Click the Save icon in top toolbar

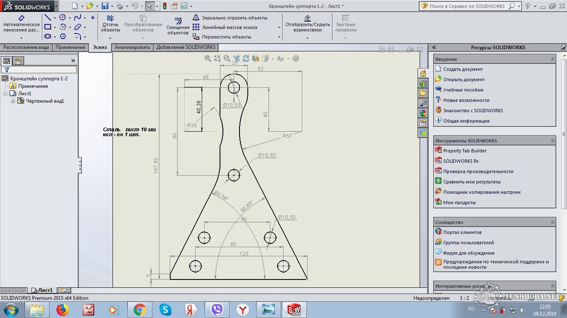point(105,6)
